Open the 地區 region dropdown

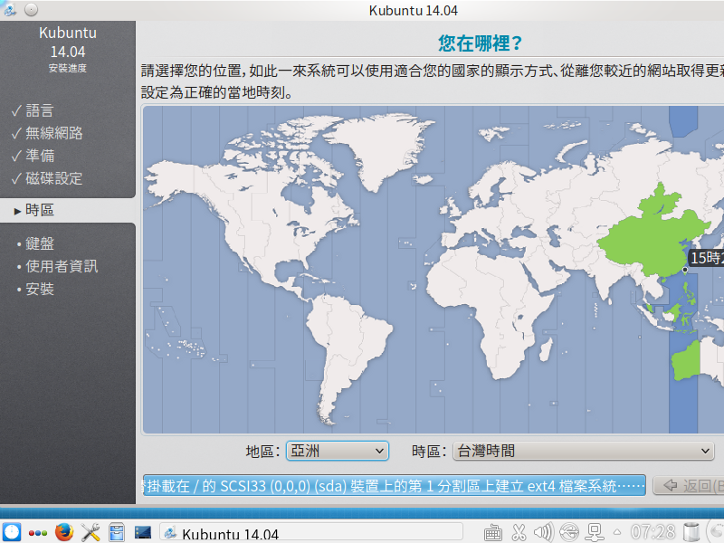(338, 451)
